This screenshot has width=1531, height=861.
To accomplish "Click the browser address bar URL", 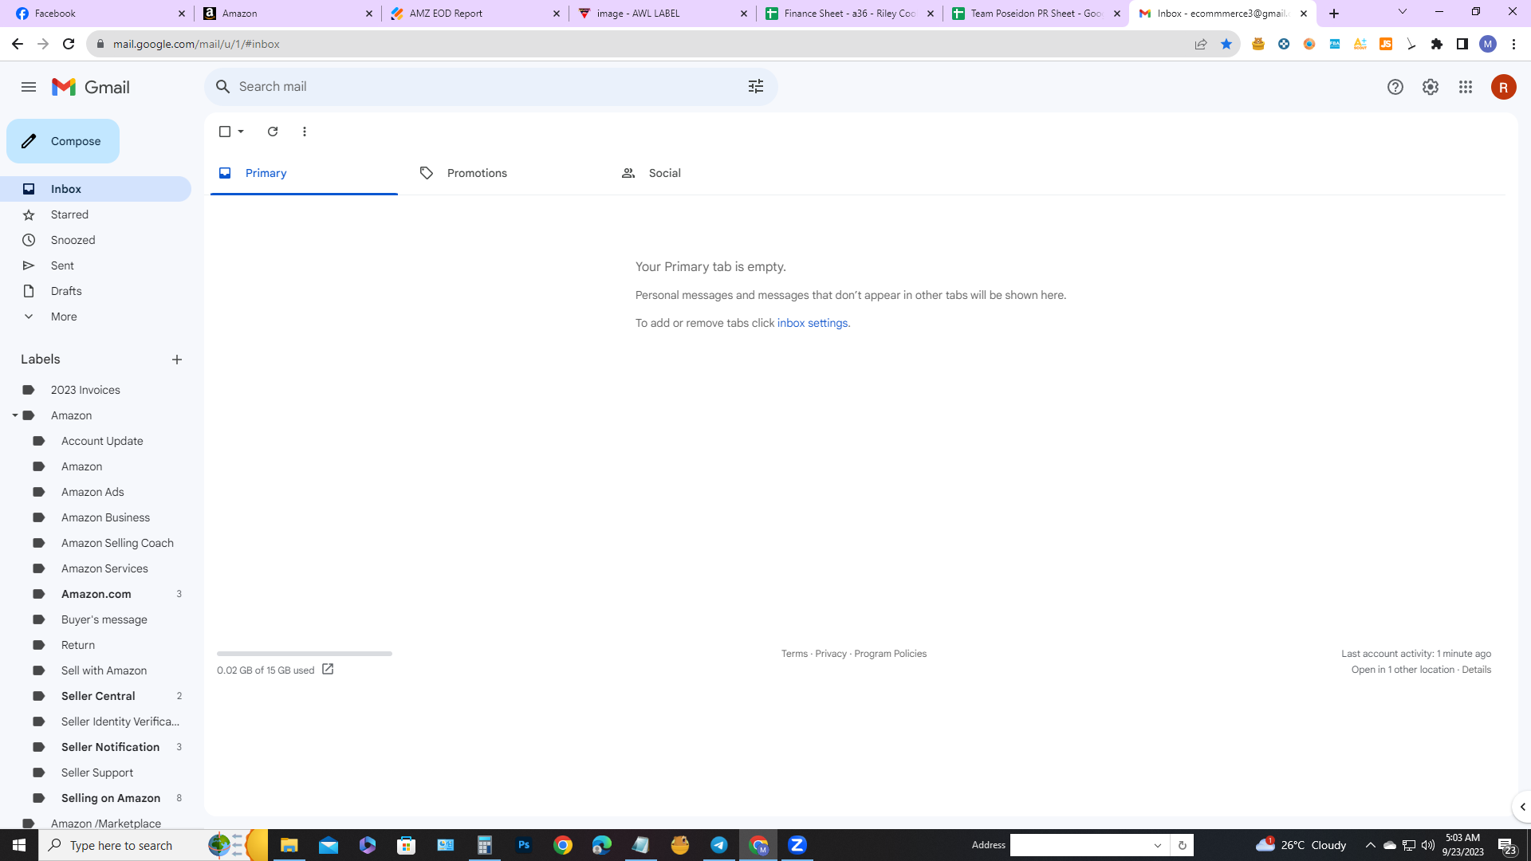I will (196, 44).
